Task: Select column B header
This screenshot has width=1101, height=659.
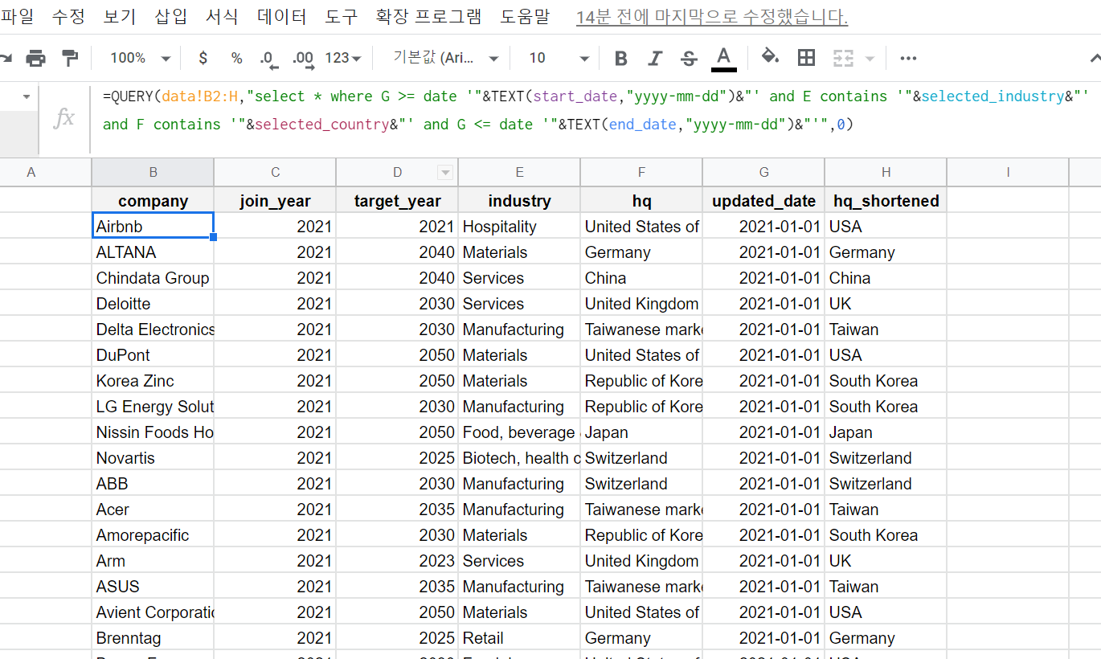Action: 153,172
